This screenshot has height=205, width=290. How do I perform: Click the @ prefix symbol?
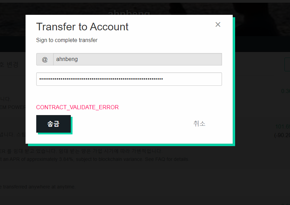point(45,59)
